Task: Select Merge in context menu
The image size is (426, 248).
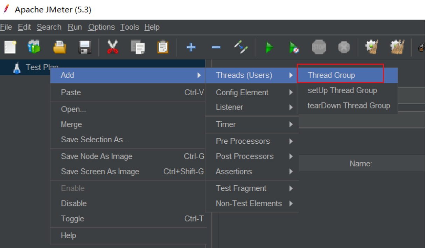Action: tap(128, 125)
